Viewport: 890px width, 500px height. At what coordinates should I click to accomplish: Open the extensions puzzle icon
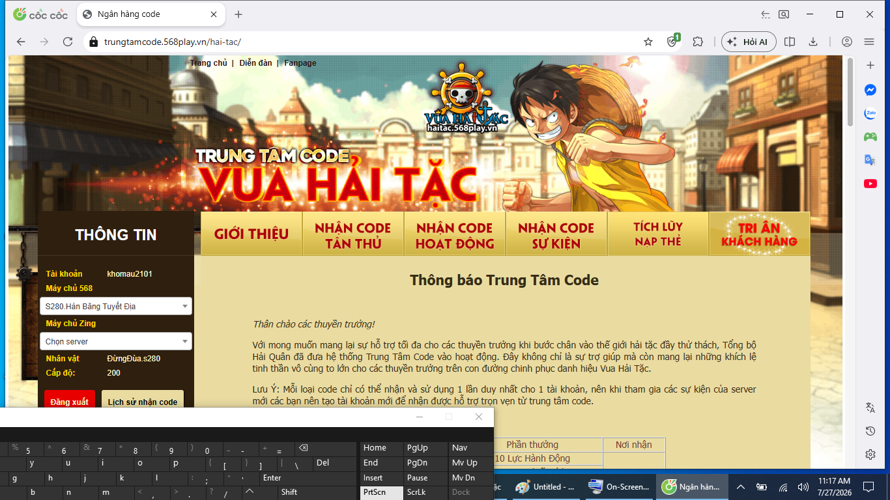coord(698,42)
